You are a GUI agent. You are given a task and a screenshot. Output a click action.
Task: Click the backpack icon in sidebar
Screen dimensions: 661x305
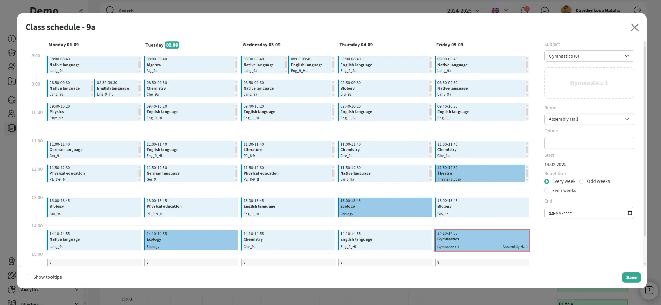tap(12, 100)
